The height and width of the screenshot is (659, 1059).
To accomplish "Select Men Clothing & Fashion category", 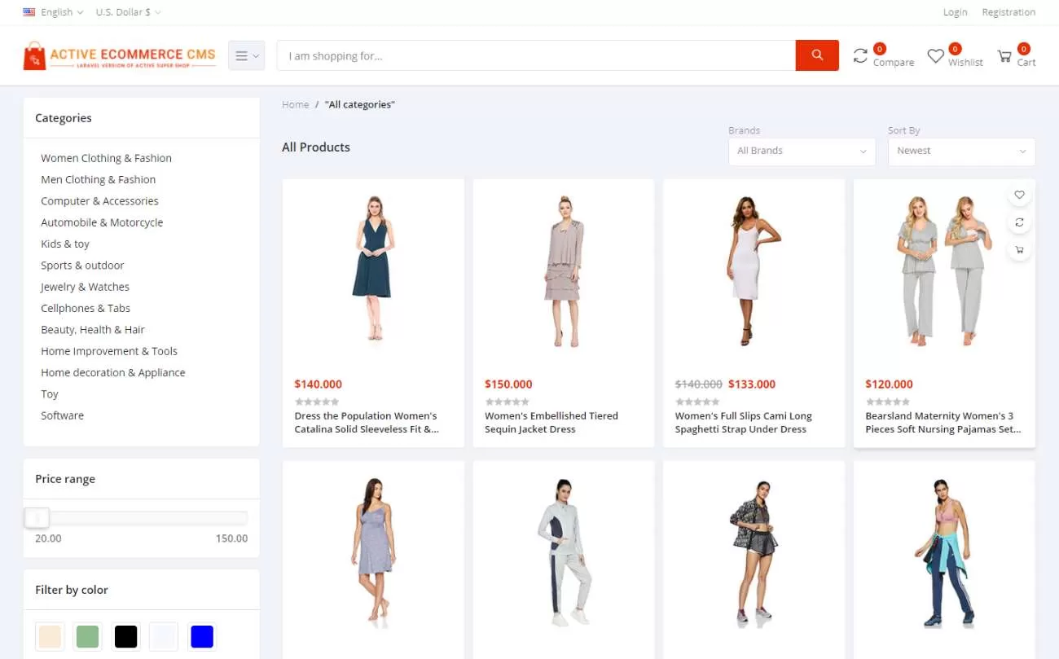I will coord(99,179).
